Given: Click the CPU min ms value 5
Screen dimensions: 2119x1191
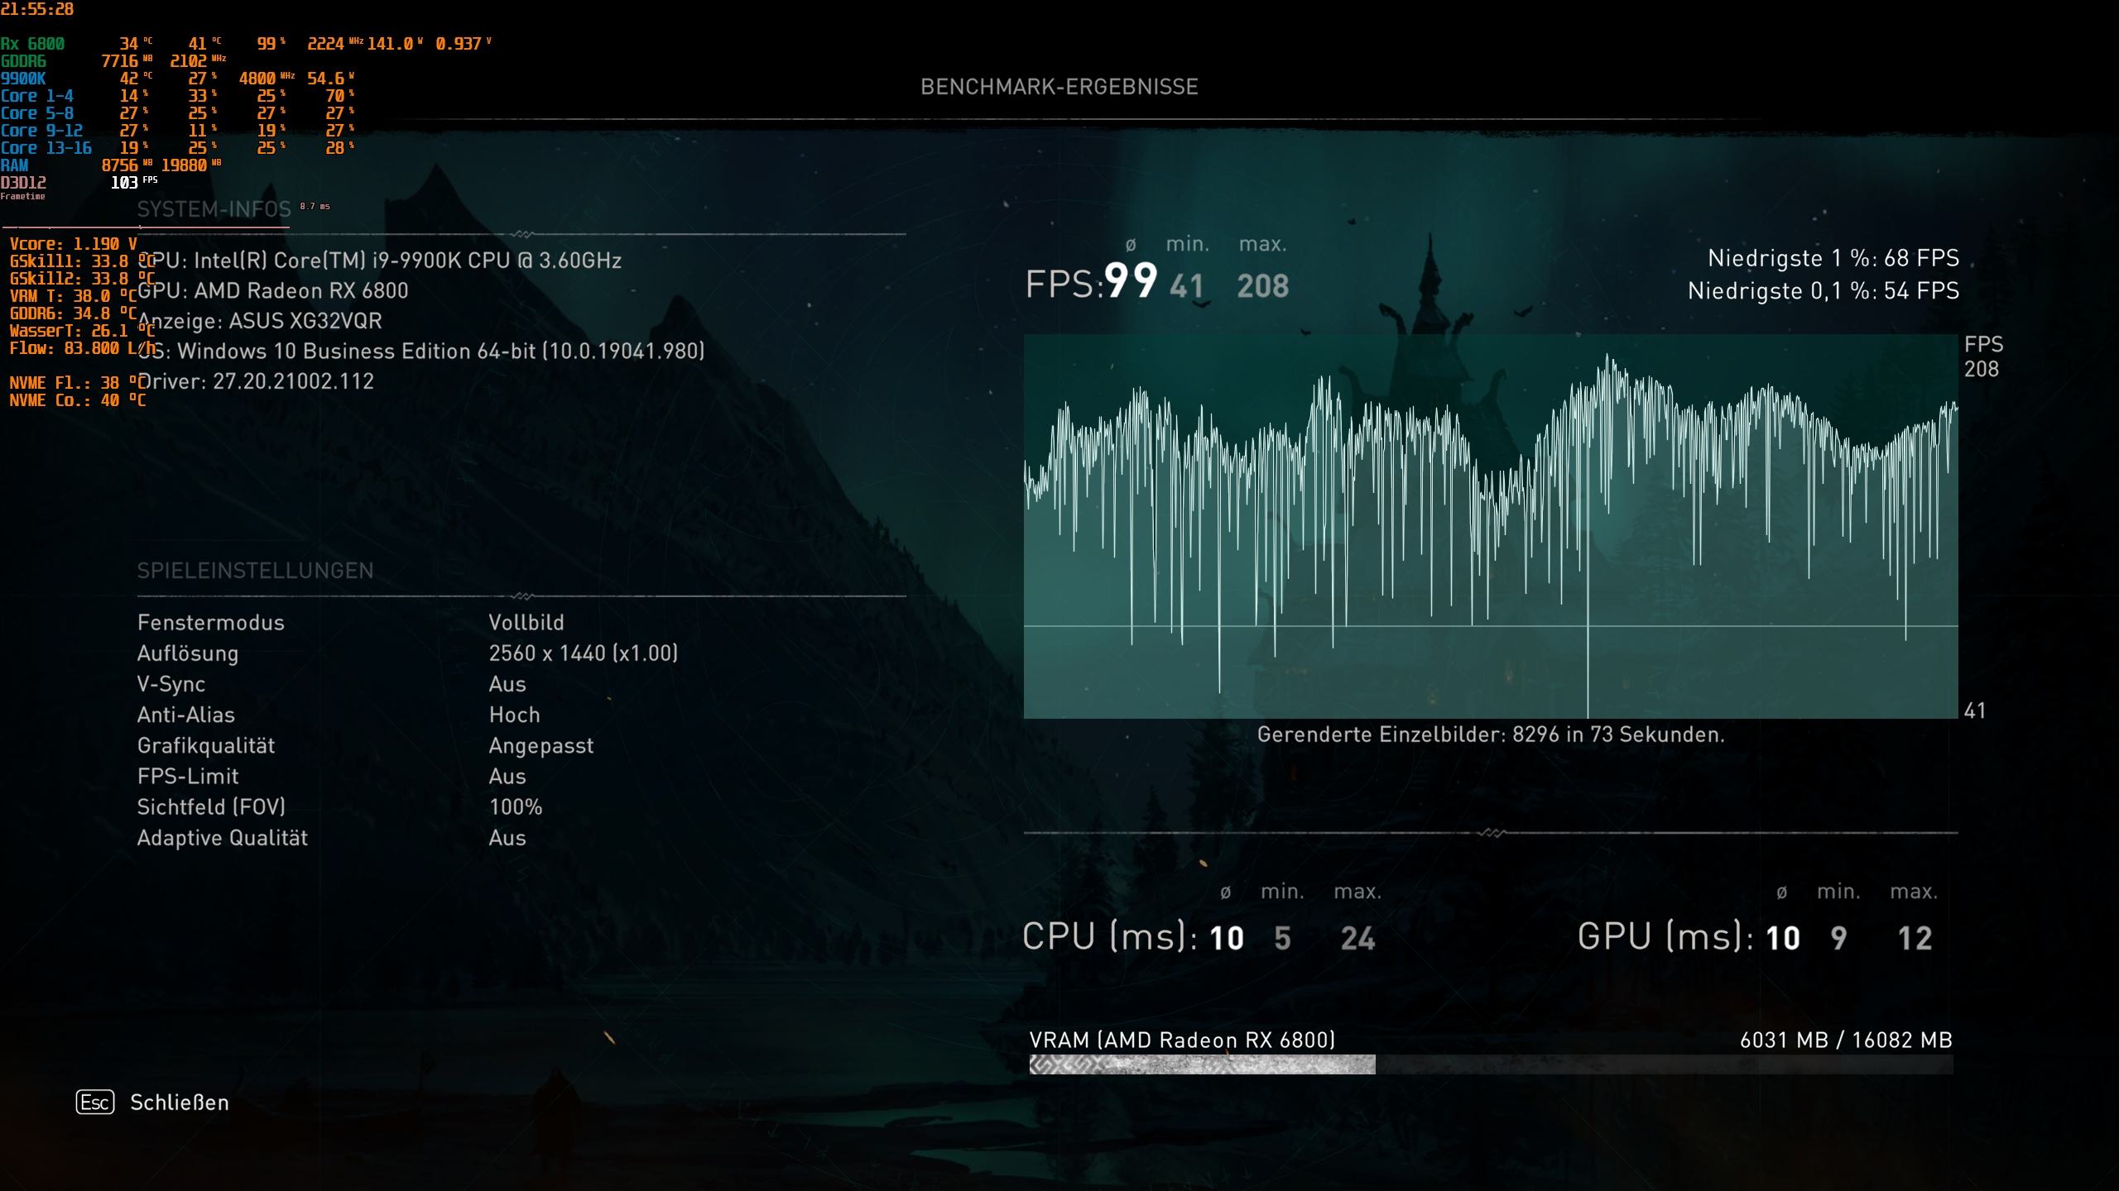Looking at the screenshot, I should point(1282,939).
